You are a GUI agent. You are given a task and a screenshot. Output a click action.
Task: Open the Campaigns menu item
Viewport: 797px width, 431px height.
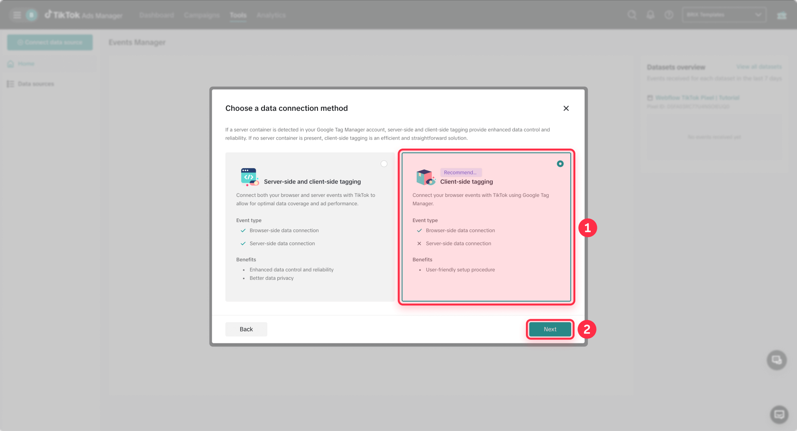(x=201, y=15)
